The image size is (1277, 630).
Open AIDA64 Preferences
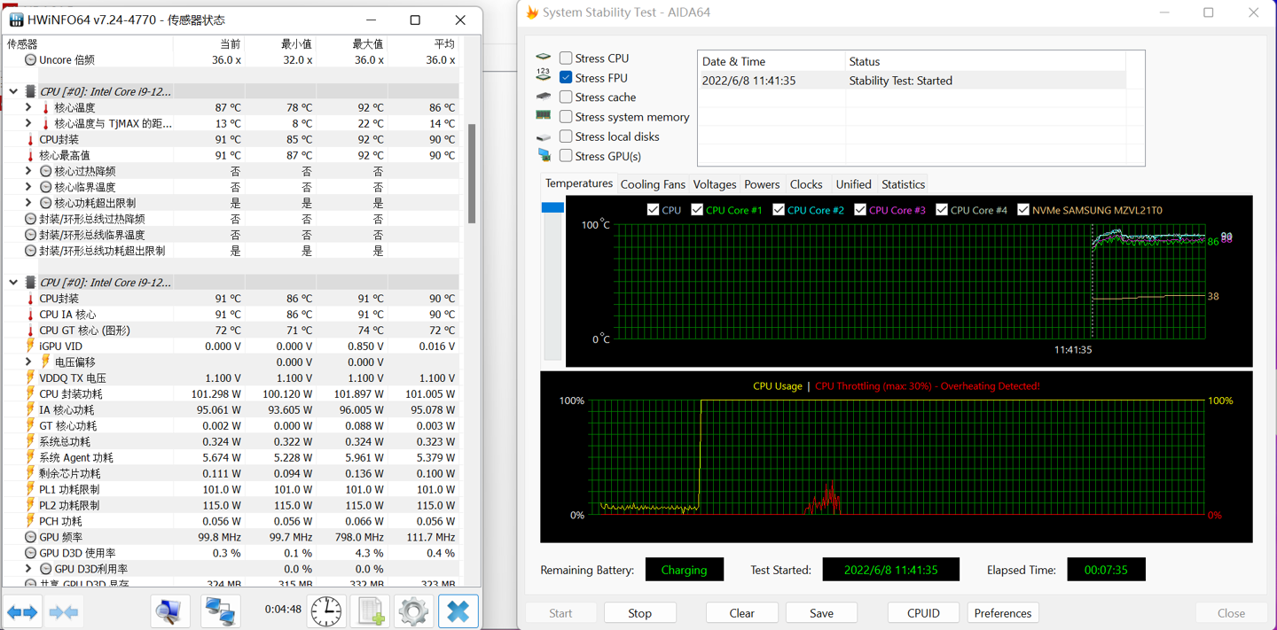(1002, 613)
